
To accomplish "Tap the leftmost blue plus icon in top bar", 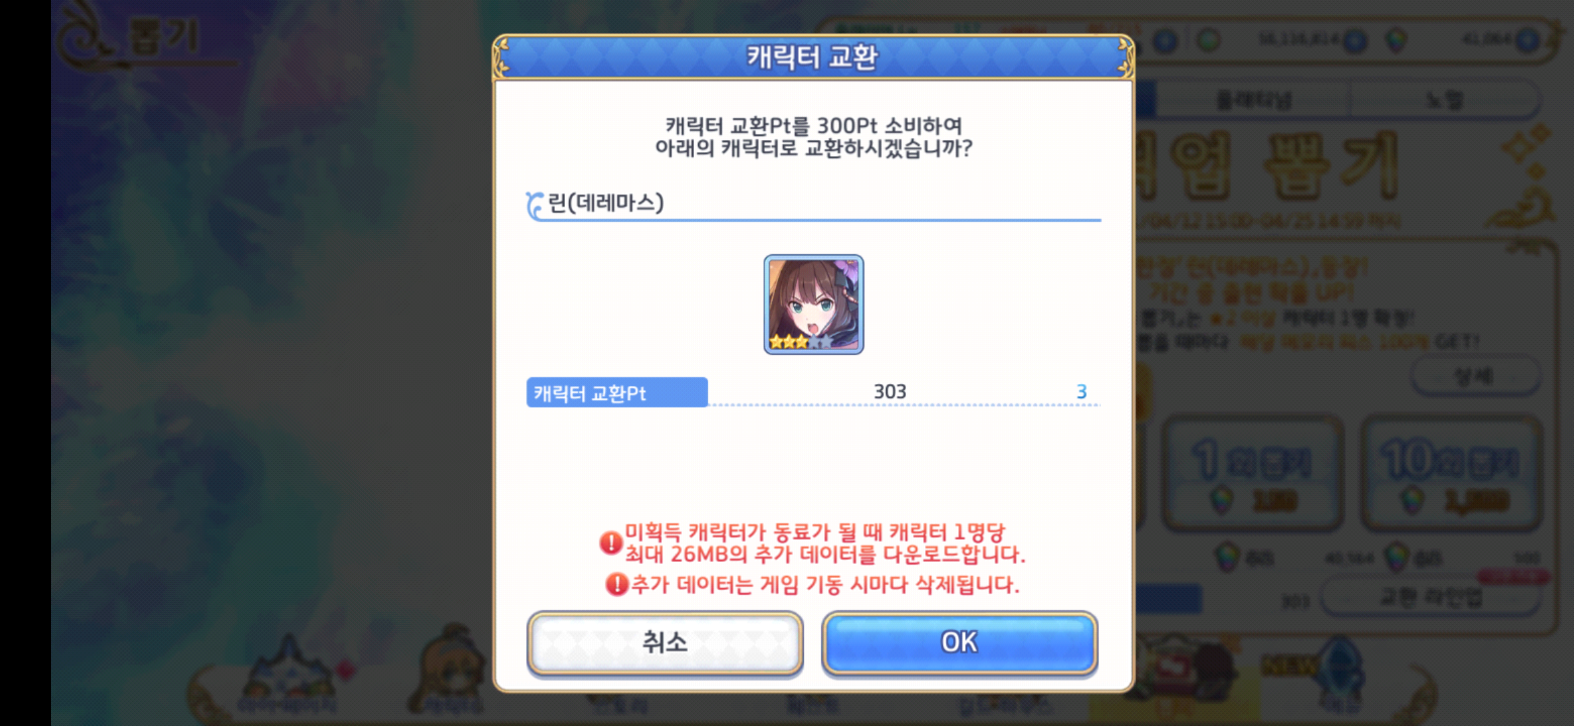I will coord(1167,41).
